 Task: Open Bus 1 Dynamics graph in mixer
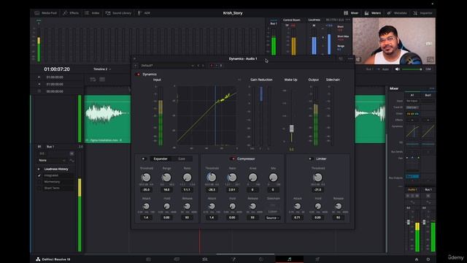[x=428, y=131]
